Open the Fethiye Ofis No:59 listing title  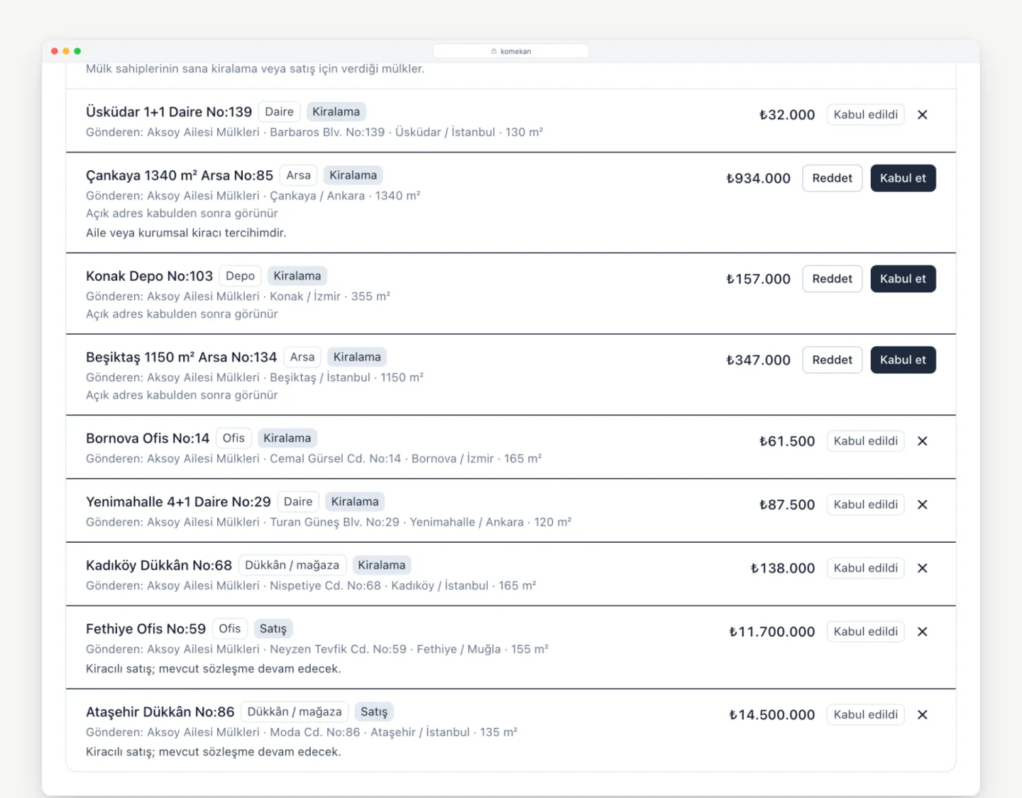click(145, 629)
